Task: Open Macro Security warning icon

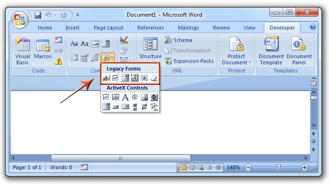Action: coord(58,61)
